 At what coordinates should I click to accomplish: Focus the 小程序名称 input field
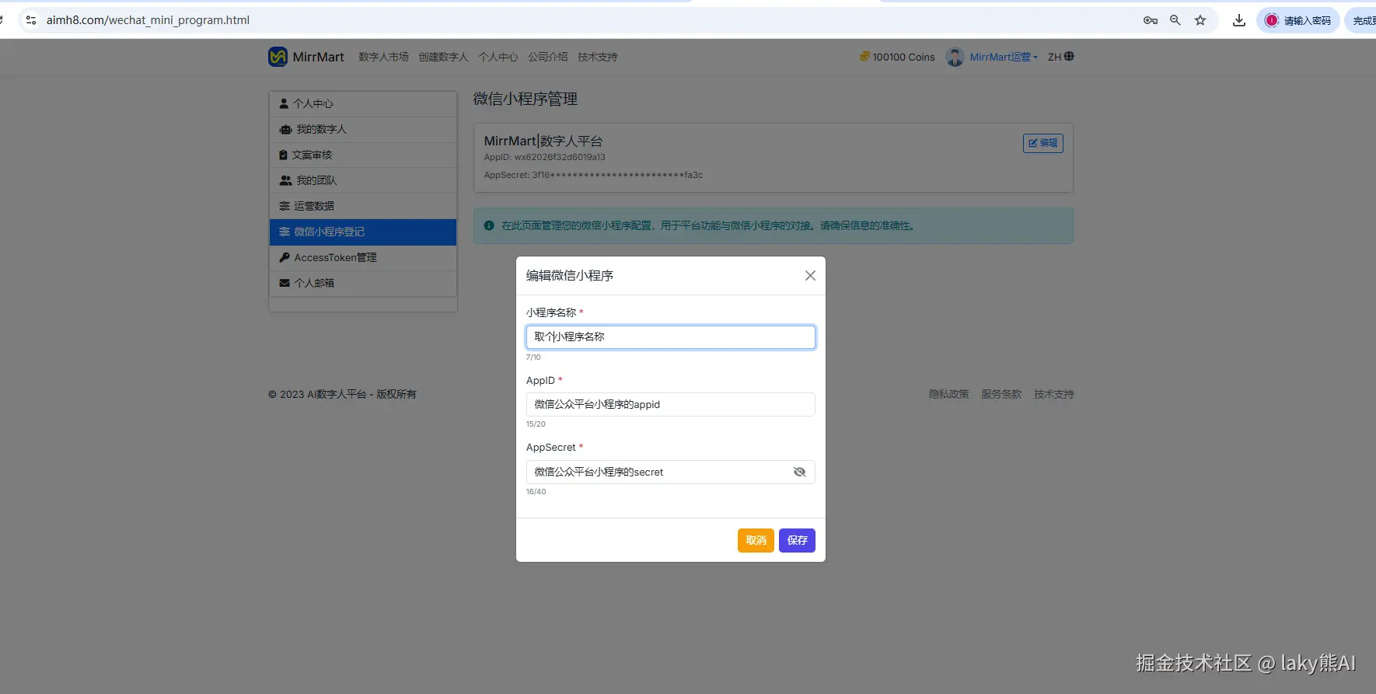tap(671, 337)
